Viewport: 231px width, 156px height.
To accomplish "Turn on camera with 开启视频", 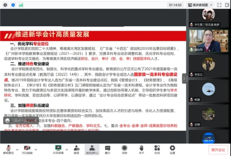I will pyautogui.click(x=27, y=150).
